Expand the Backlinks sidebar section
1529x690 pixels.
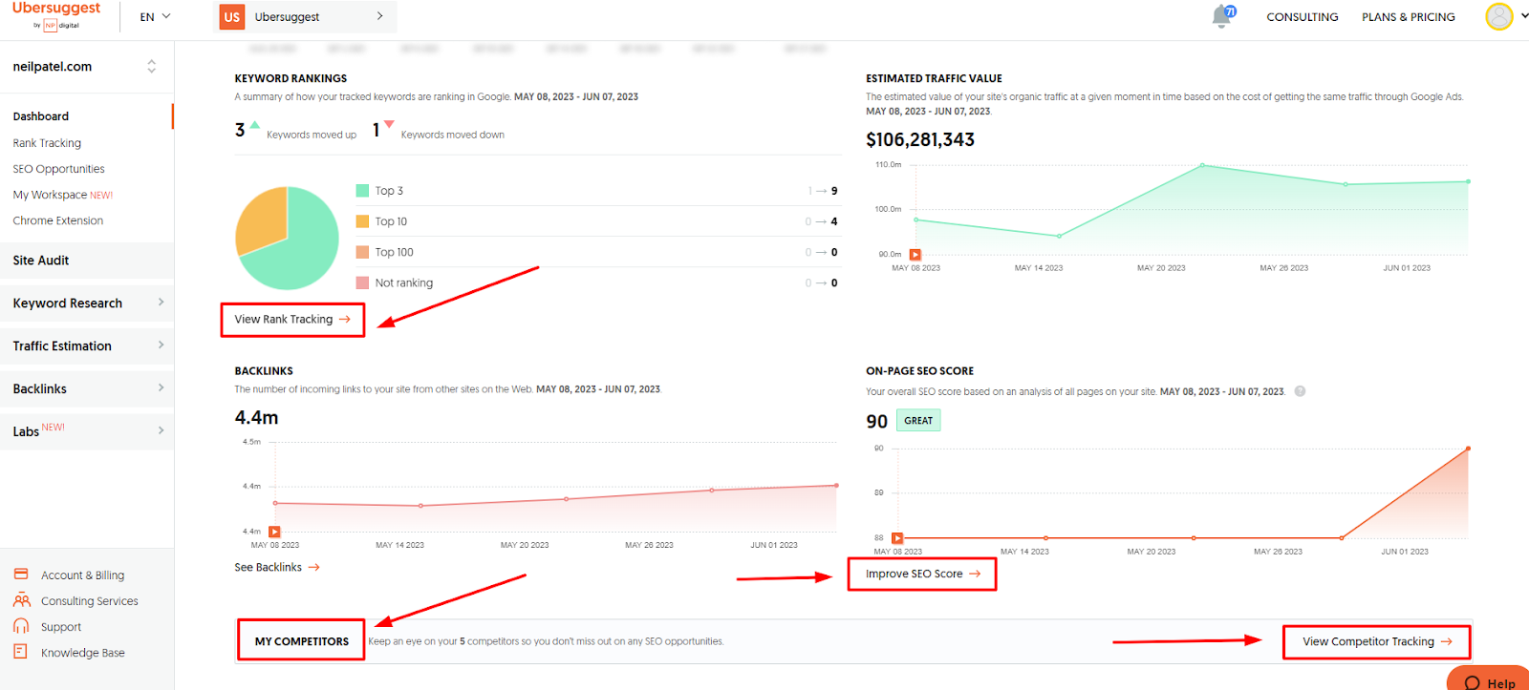[87, 389]
